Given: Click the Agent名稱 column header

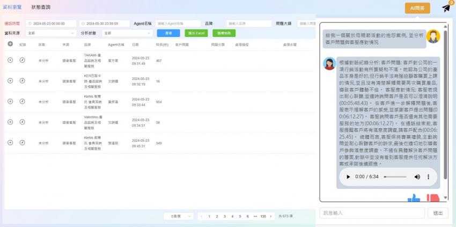Looking at the screenshot, I should tap(116, 45).
